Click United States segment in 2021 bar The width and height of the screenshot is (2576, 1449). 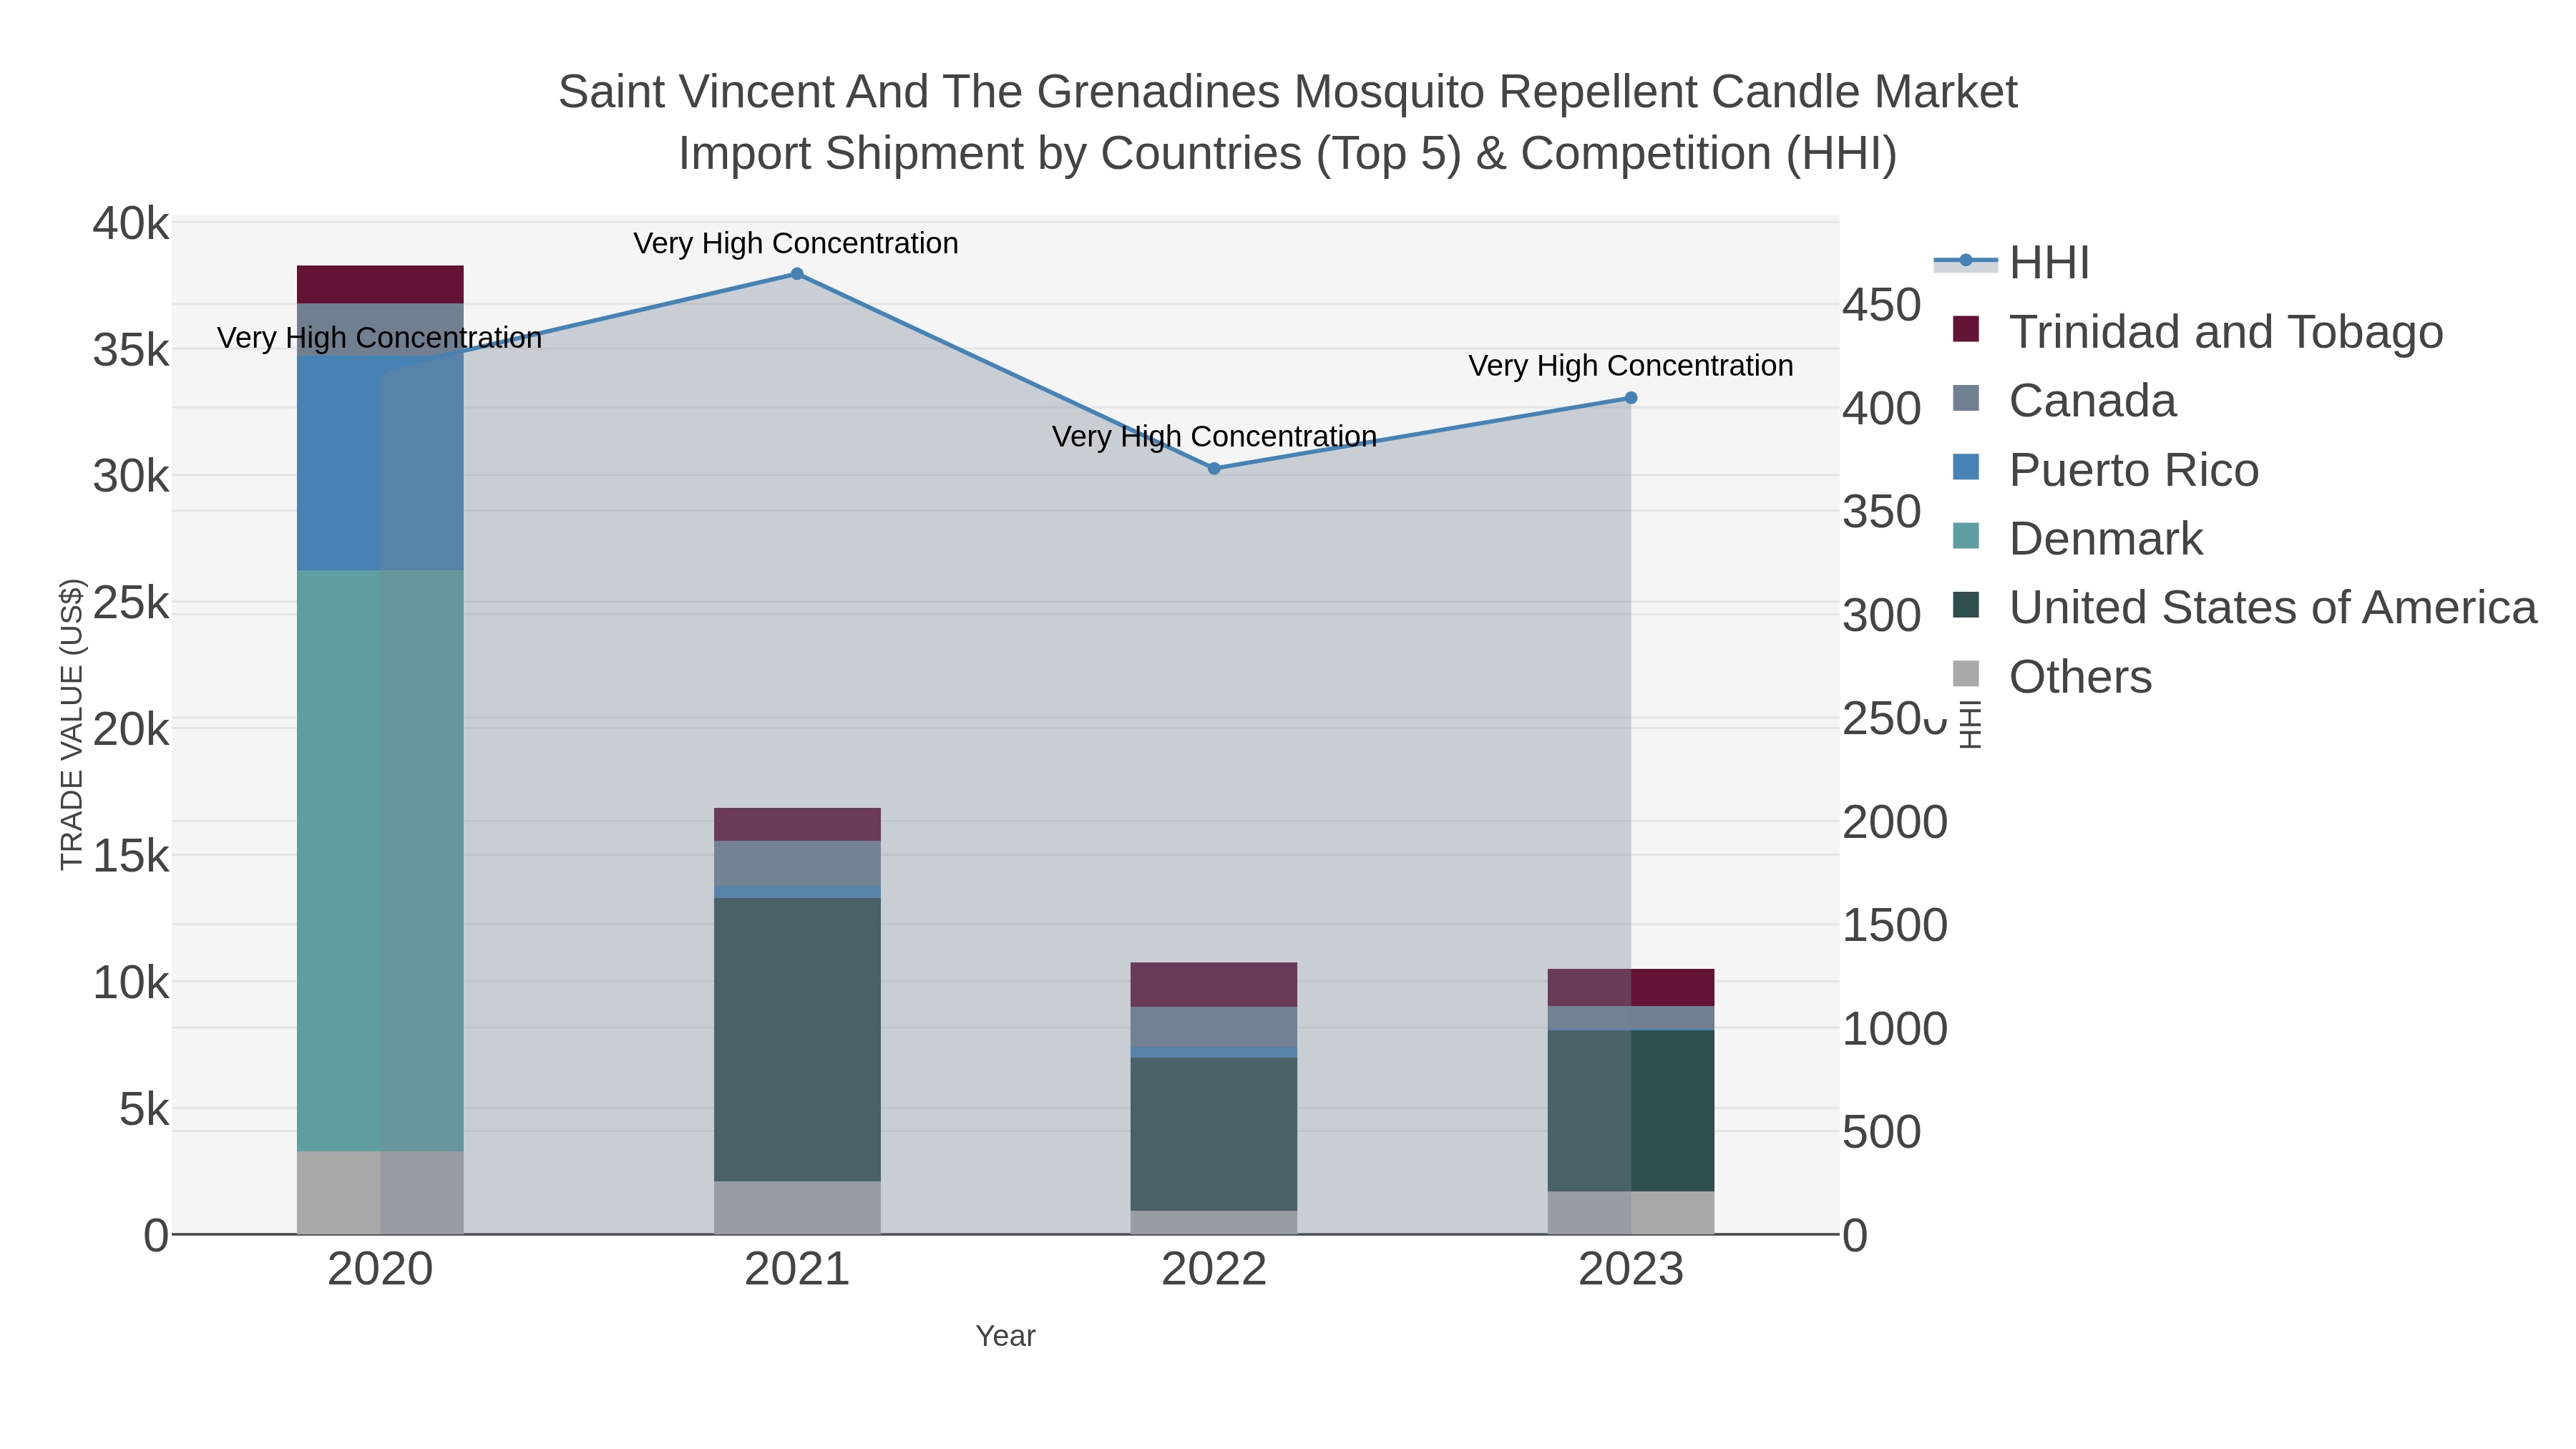(797, 1040)
